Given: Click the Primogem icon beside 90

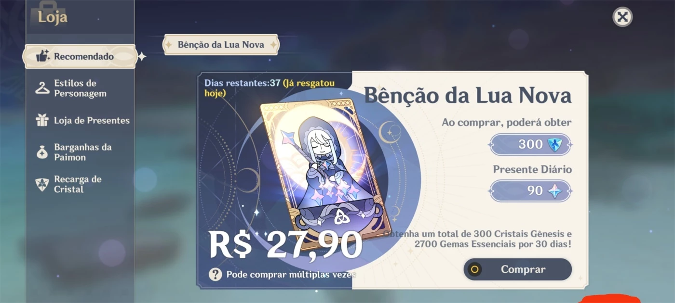Looking at the screenshot, I should (555, 190).
